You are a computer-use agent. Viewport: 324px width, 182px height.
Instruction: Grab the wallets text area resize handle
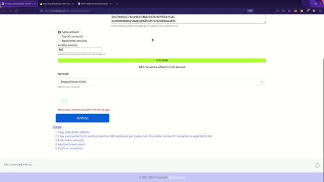click(265, 22)
